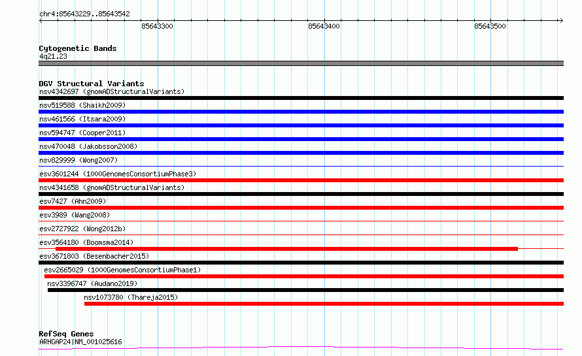
Task: Select the esv7427 (Ahn2009) variant label
Action: click(73, 201)
